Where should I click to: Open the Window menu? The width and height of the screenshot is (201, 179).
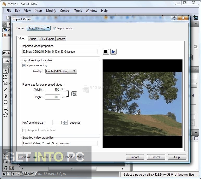pyautogui.click(x=92, y=11)
